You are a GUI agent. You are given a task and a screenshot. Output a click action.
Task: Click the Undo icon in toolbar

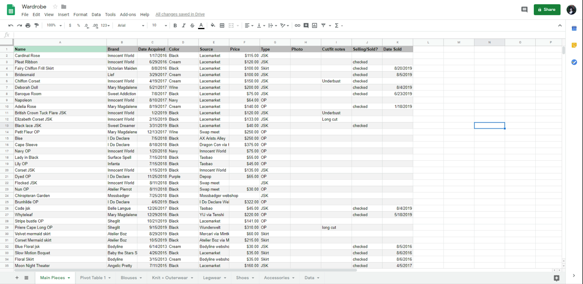tap(11, 25)
